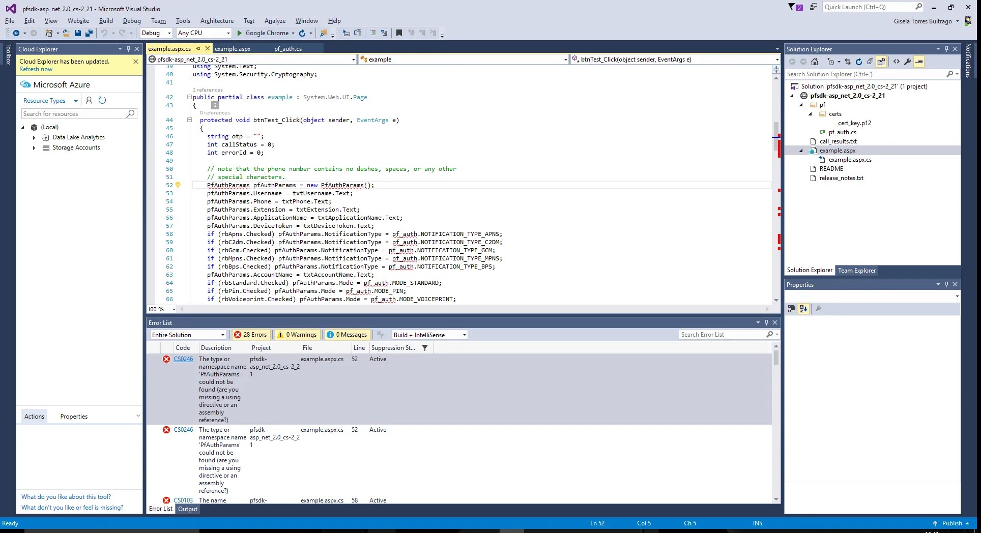Expand the Storage Accounts node

point(34,147)
